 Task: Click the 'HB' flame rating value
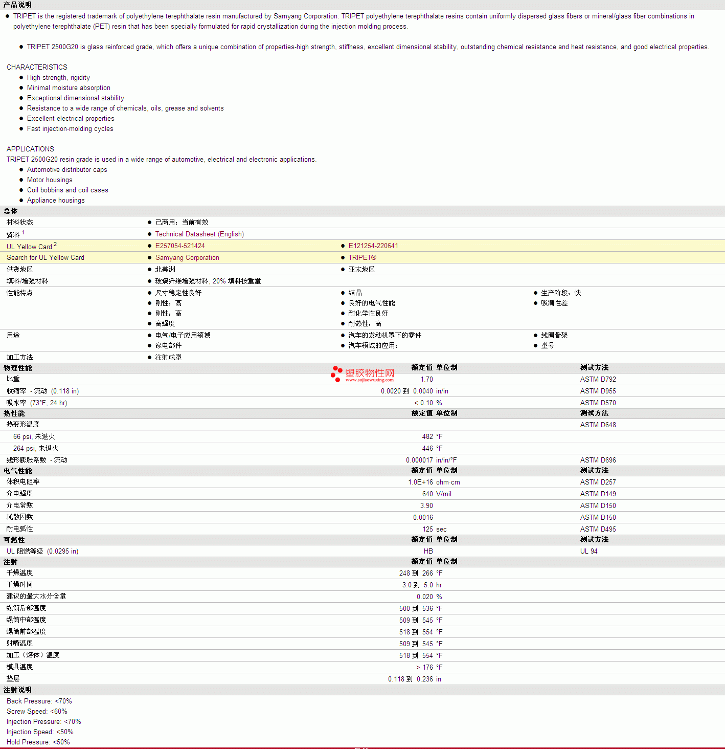(x=428, y=552)
